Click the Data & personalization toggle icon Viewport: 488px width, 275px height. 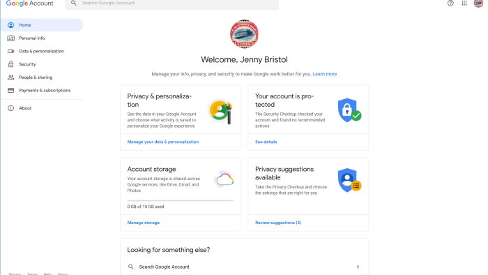click(x=11, y=51)
